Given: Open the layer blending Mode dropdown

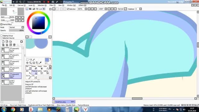Looking at the screenshot, I should tap(16, 27).
